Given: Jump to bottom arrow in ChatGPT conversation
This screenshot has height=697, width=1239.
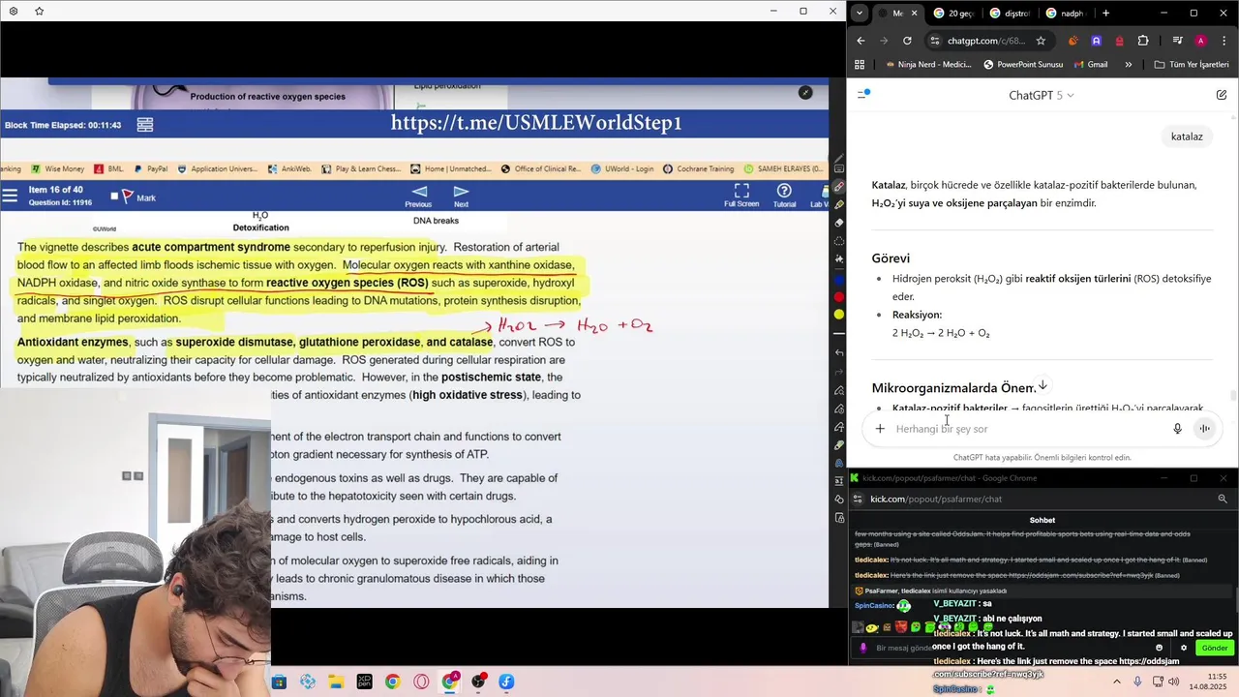Looking at the screenshot, I should pos(1043,385).
